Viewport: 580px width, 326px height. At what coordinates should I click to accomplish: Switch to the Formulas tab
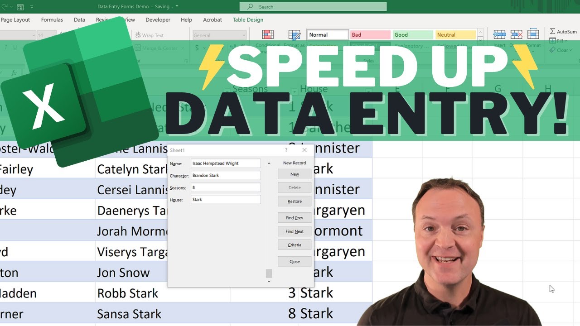tap(52, 20)
